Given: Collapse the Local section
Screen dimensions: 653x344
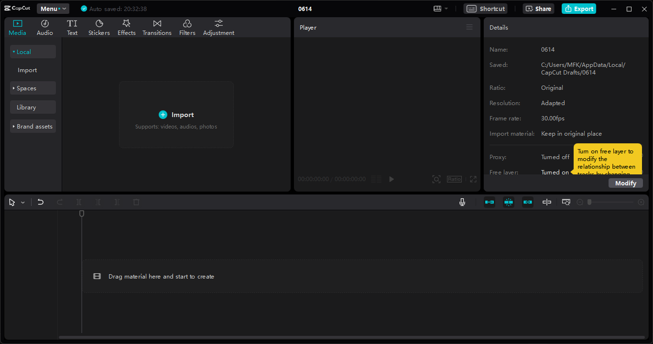Looking at the screenshot, I should click(33, 52).
